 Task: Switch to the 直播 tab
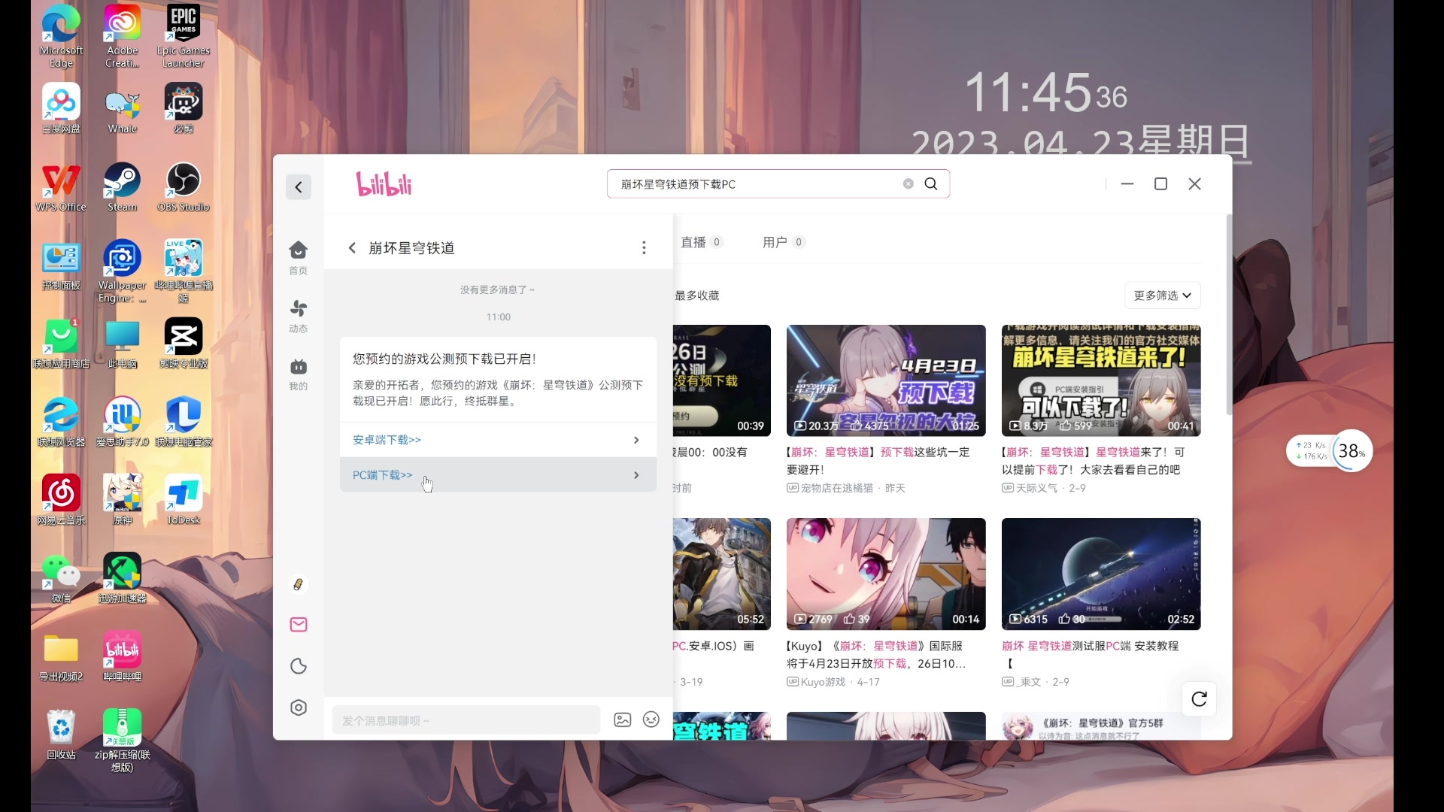[x=701, y=242]
